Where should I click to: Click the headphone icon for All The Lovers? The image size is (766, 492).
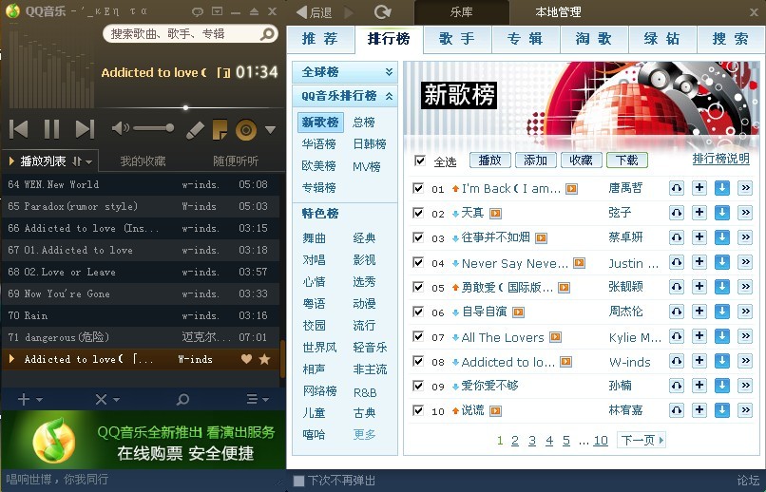pos(677,336)
